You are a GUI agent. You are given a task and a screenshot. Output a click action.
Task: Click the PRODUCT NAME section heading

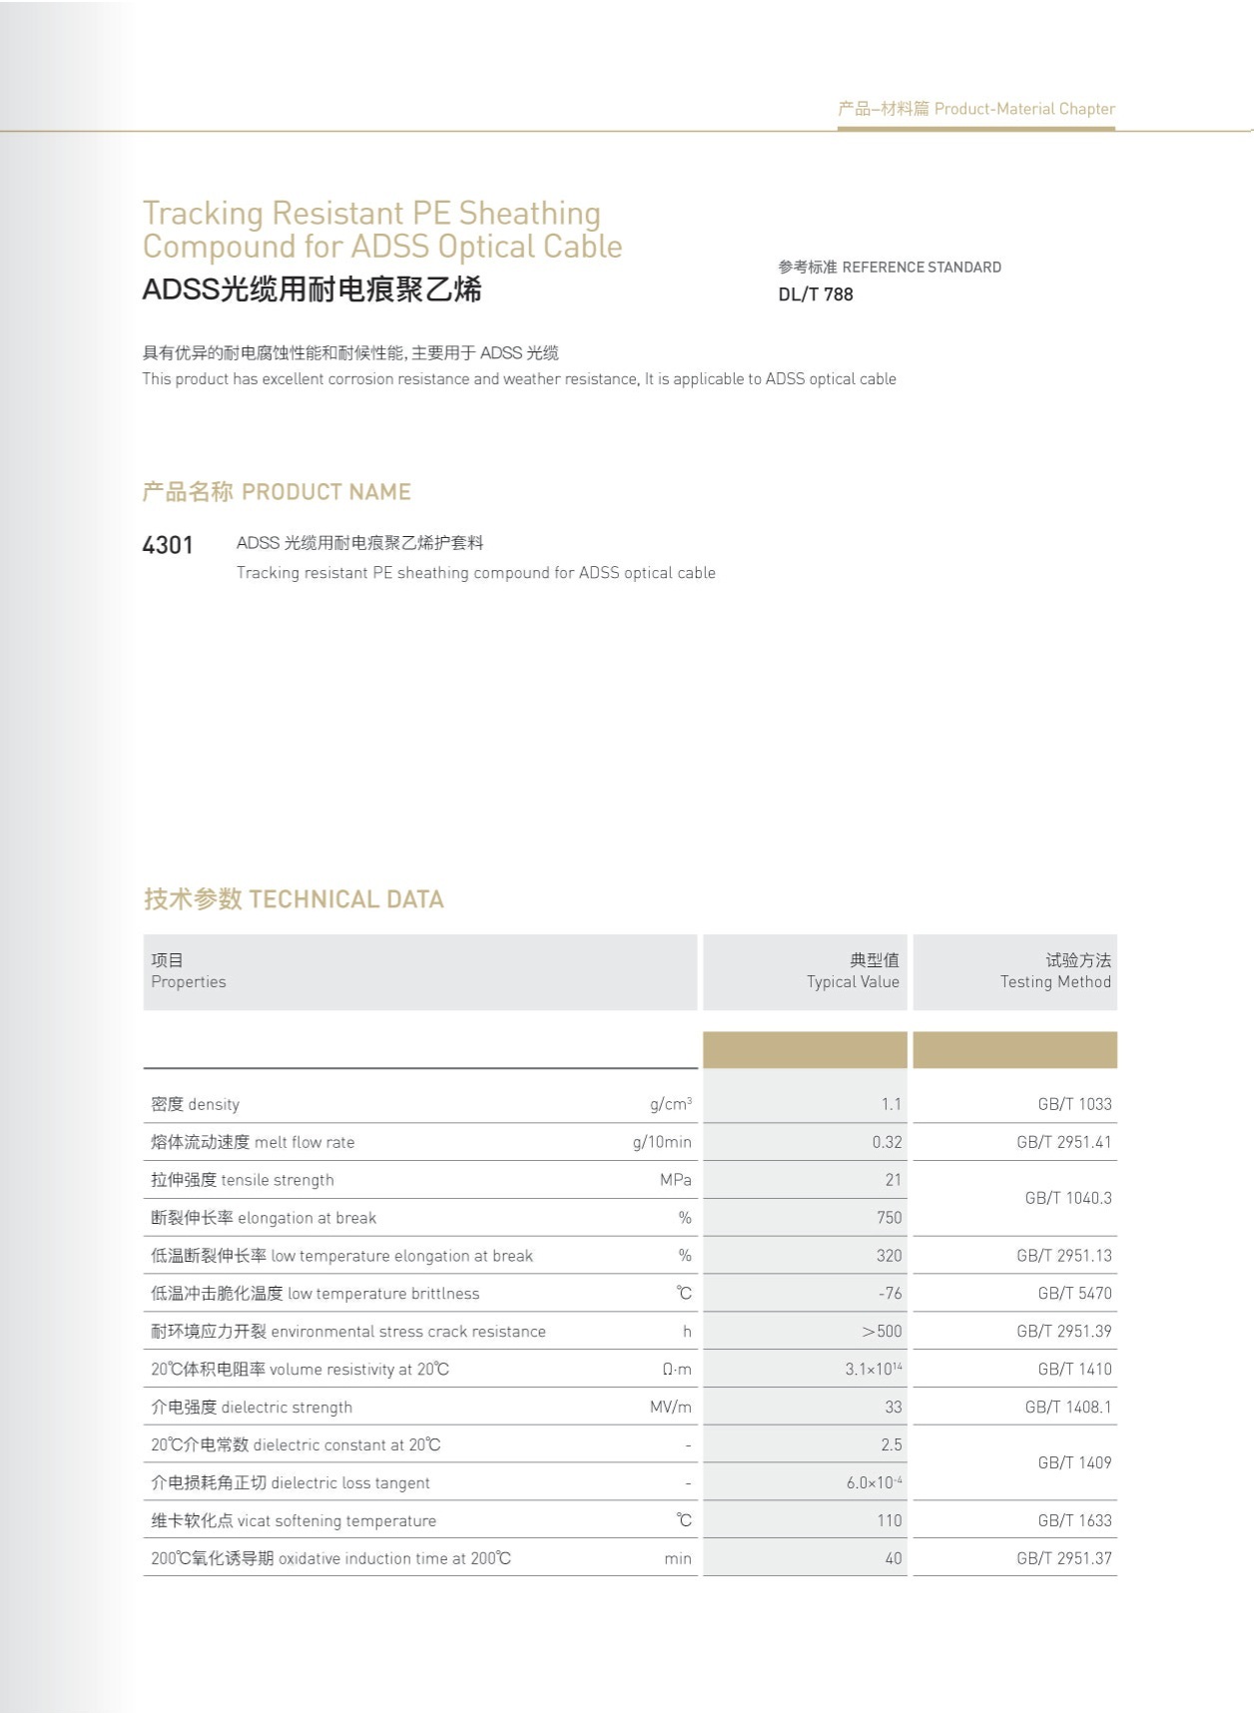pos(277,492)
